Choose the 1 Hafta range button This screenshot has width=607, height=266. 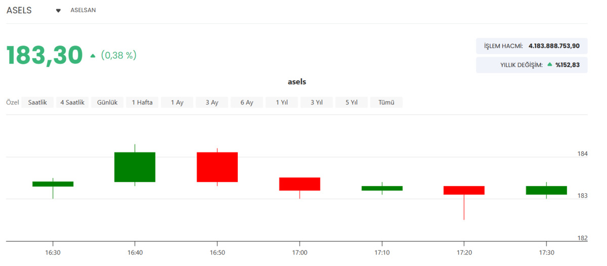[142, 102]
